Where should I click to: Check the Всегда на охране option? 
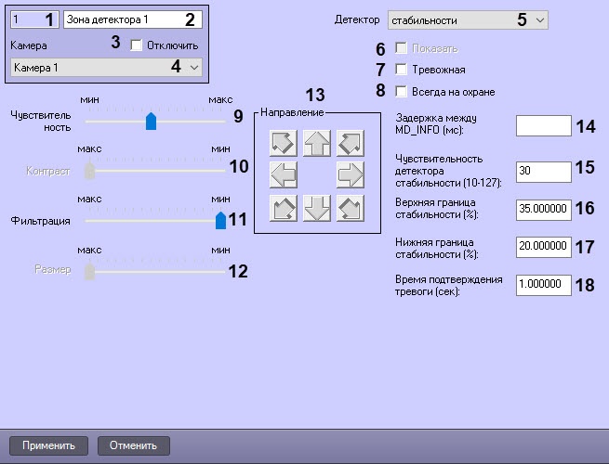401,92
